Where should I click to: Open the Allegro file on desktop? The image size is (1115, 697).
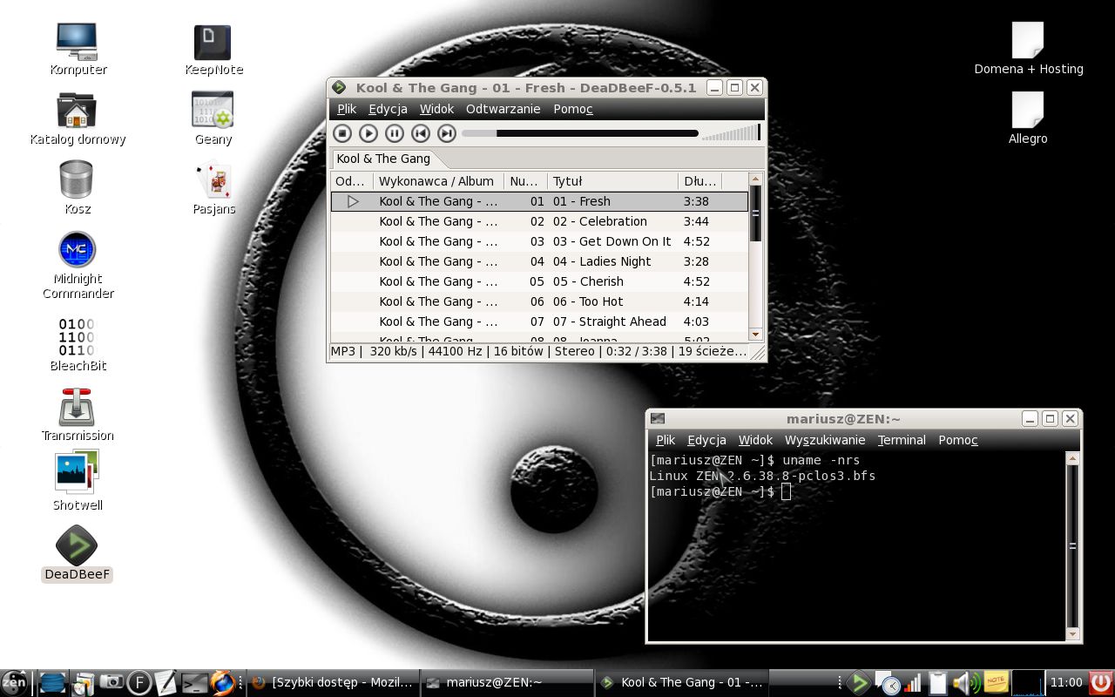tap(1028, 118)
